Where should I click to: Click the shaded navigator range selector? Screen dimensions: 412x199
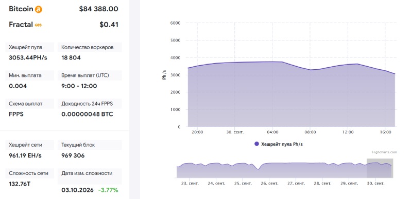380,168
